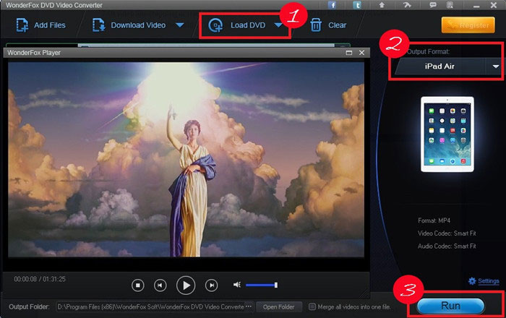Click the Play button in player
This screenshot has width=506, height=318.
point(186,285)
